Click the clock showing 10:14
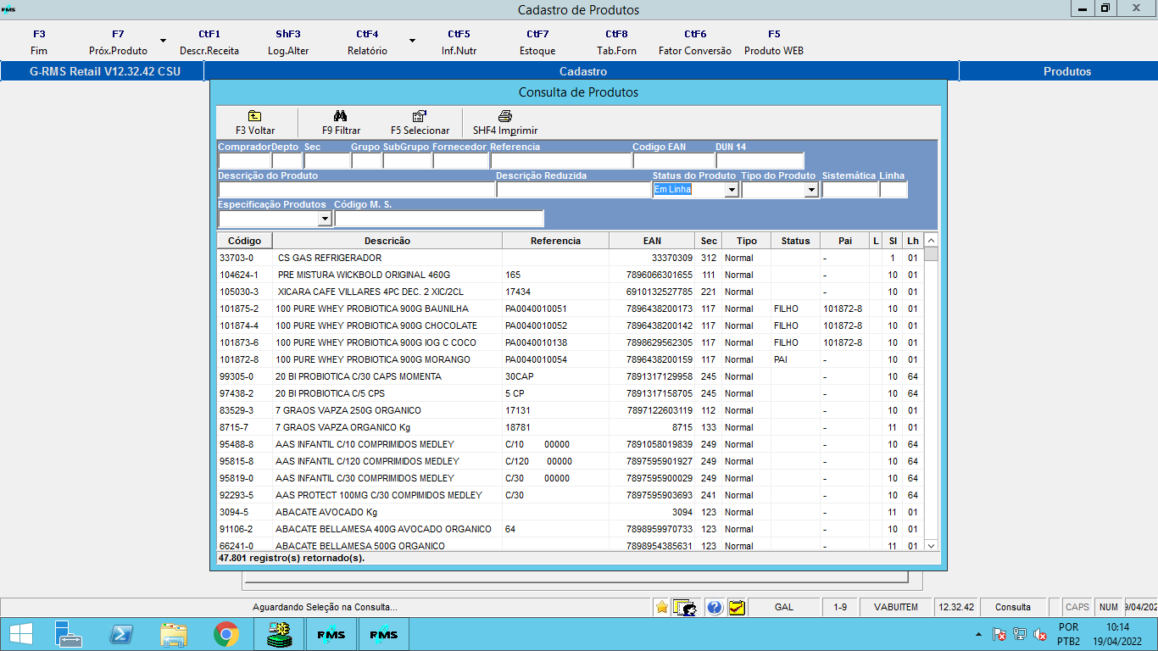Screen dimensions: 1158x651 (1117, 627)
